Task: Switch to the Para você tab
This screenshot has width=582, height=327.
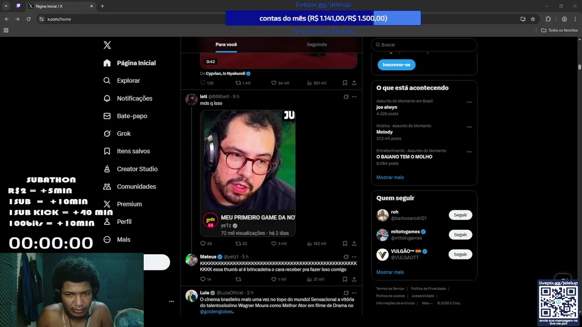Action: [x=226, y=45]
